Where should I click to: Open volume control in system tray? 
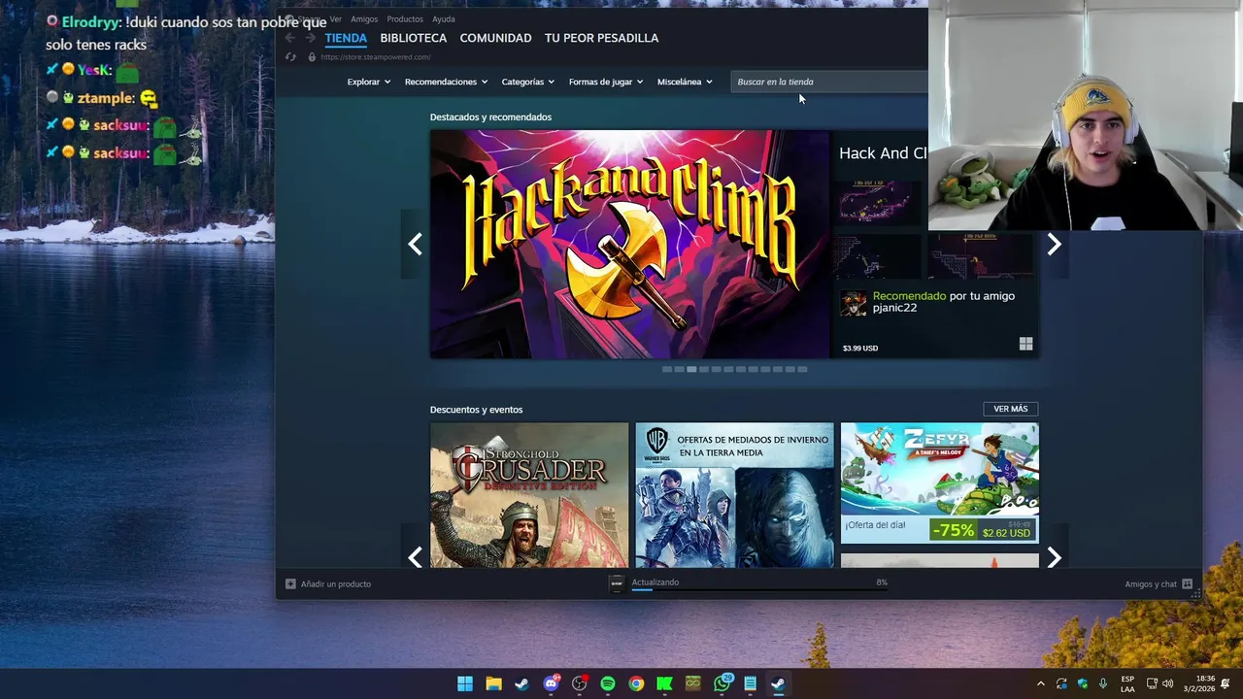(x=1168, y=683)
